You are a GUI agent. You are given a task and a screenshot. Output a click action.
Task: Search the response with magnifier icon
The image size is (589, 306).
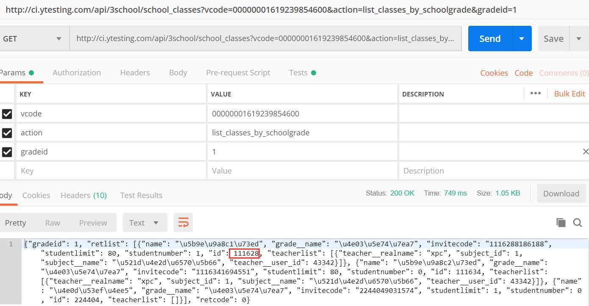[x=577, y=223]
